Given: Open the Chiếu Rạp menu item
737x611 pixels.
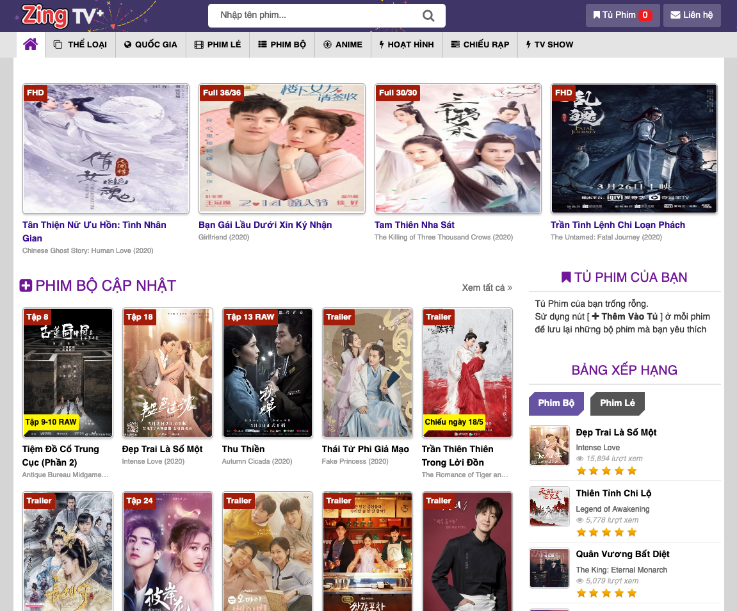Looking at the screenshot, I should click(480, 45).
